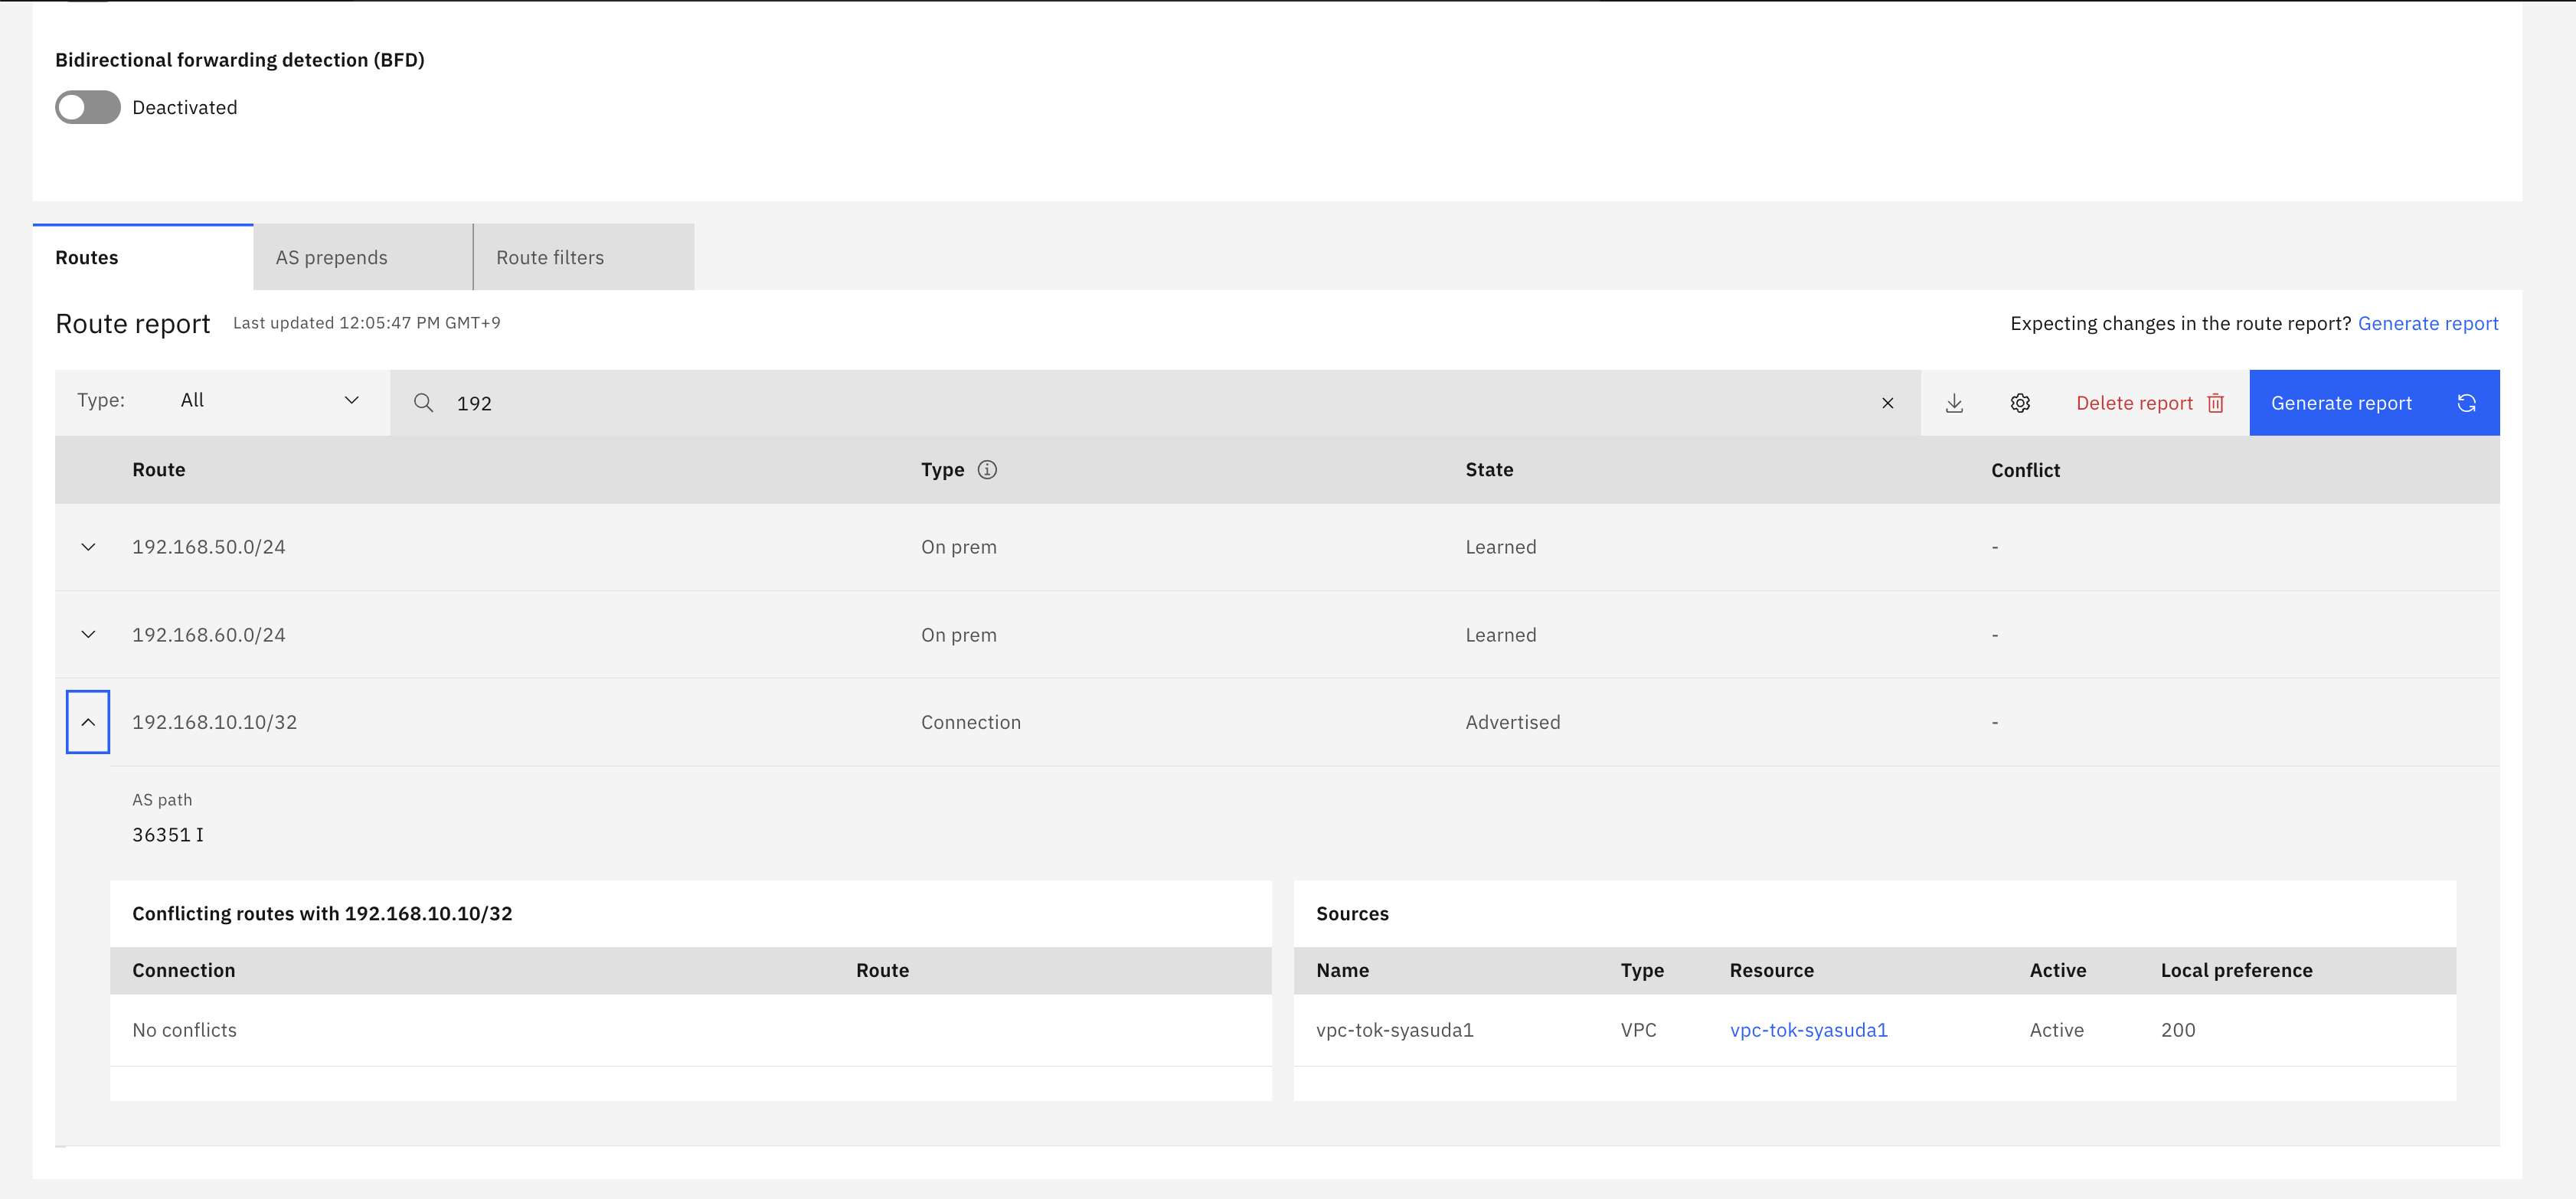Viewport: 2576px width, 1199px height.
Task: Switch to the AS prepends tab
Action: 362,258
